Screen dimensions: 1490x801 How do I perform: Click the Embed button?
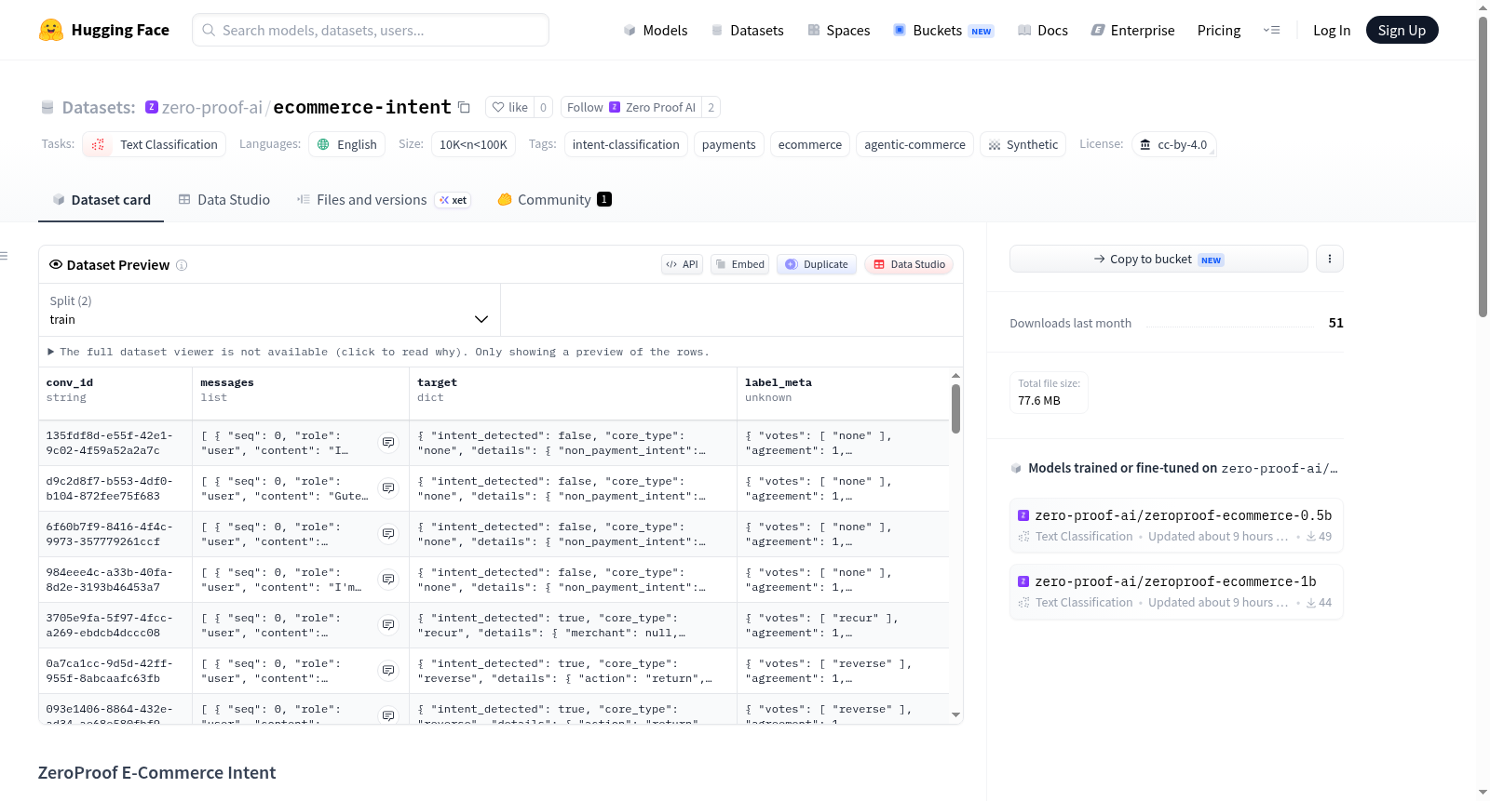click(738, 264)
